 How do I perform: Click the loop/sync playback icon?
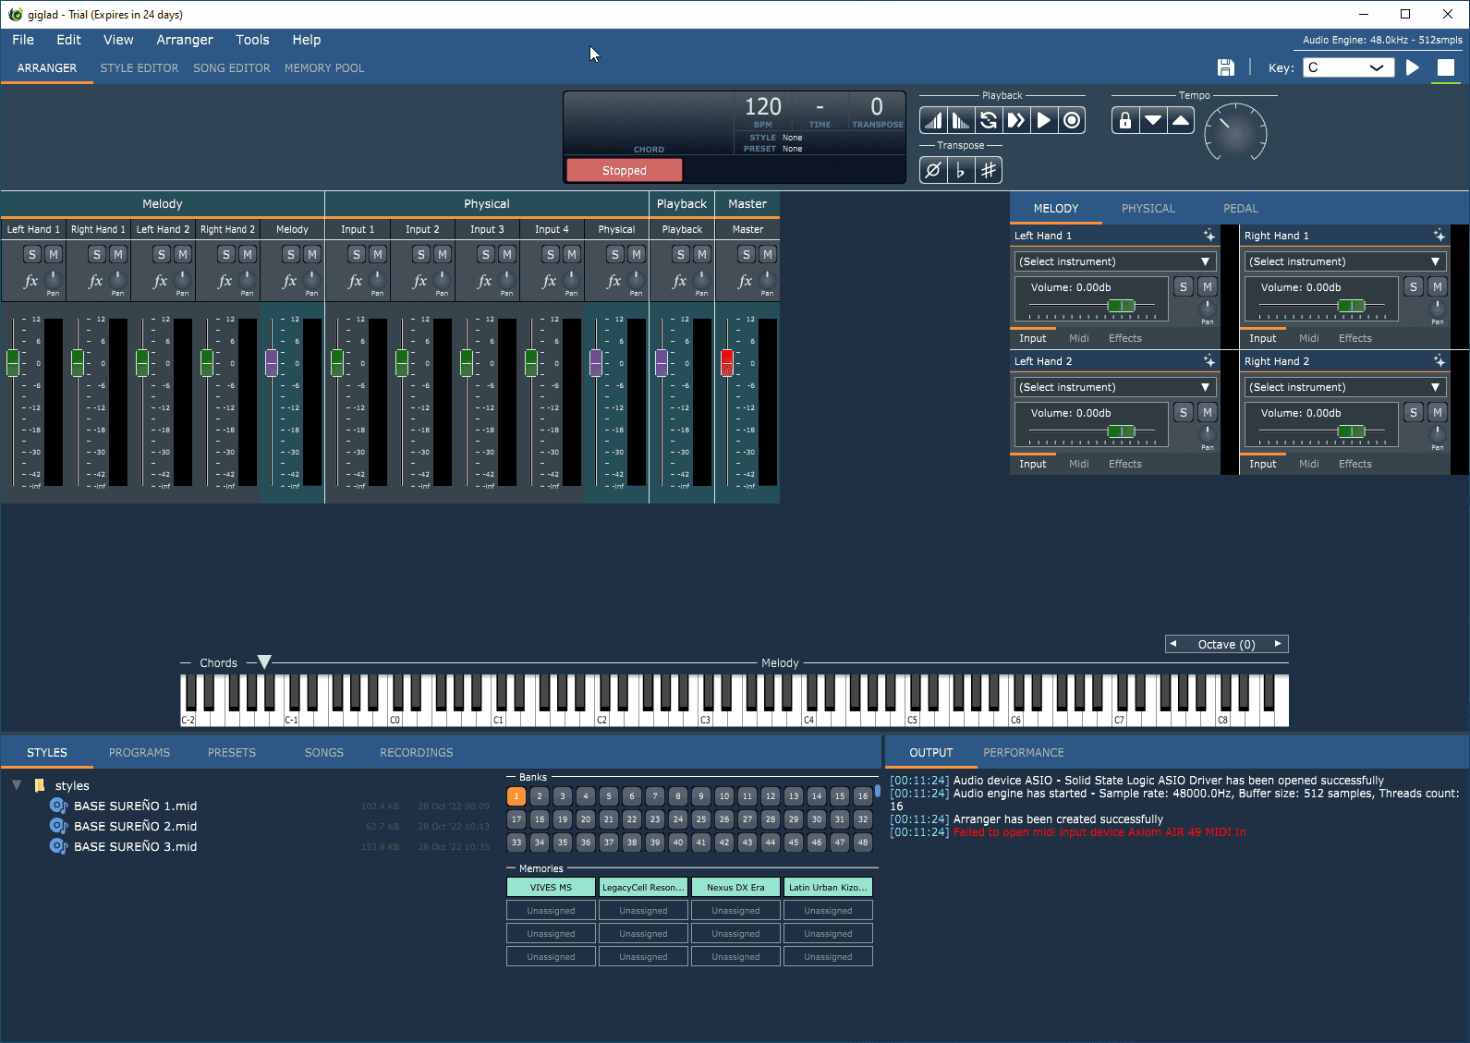pos(989,120)
